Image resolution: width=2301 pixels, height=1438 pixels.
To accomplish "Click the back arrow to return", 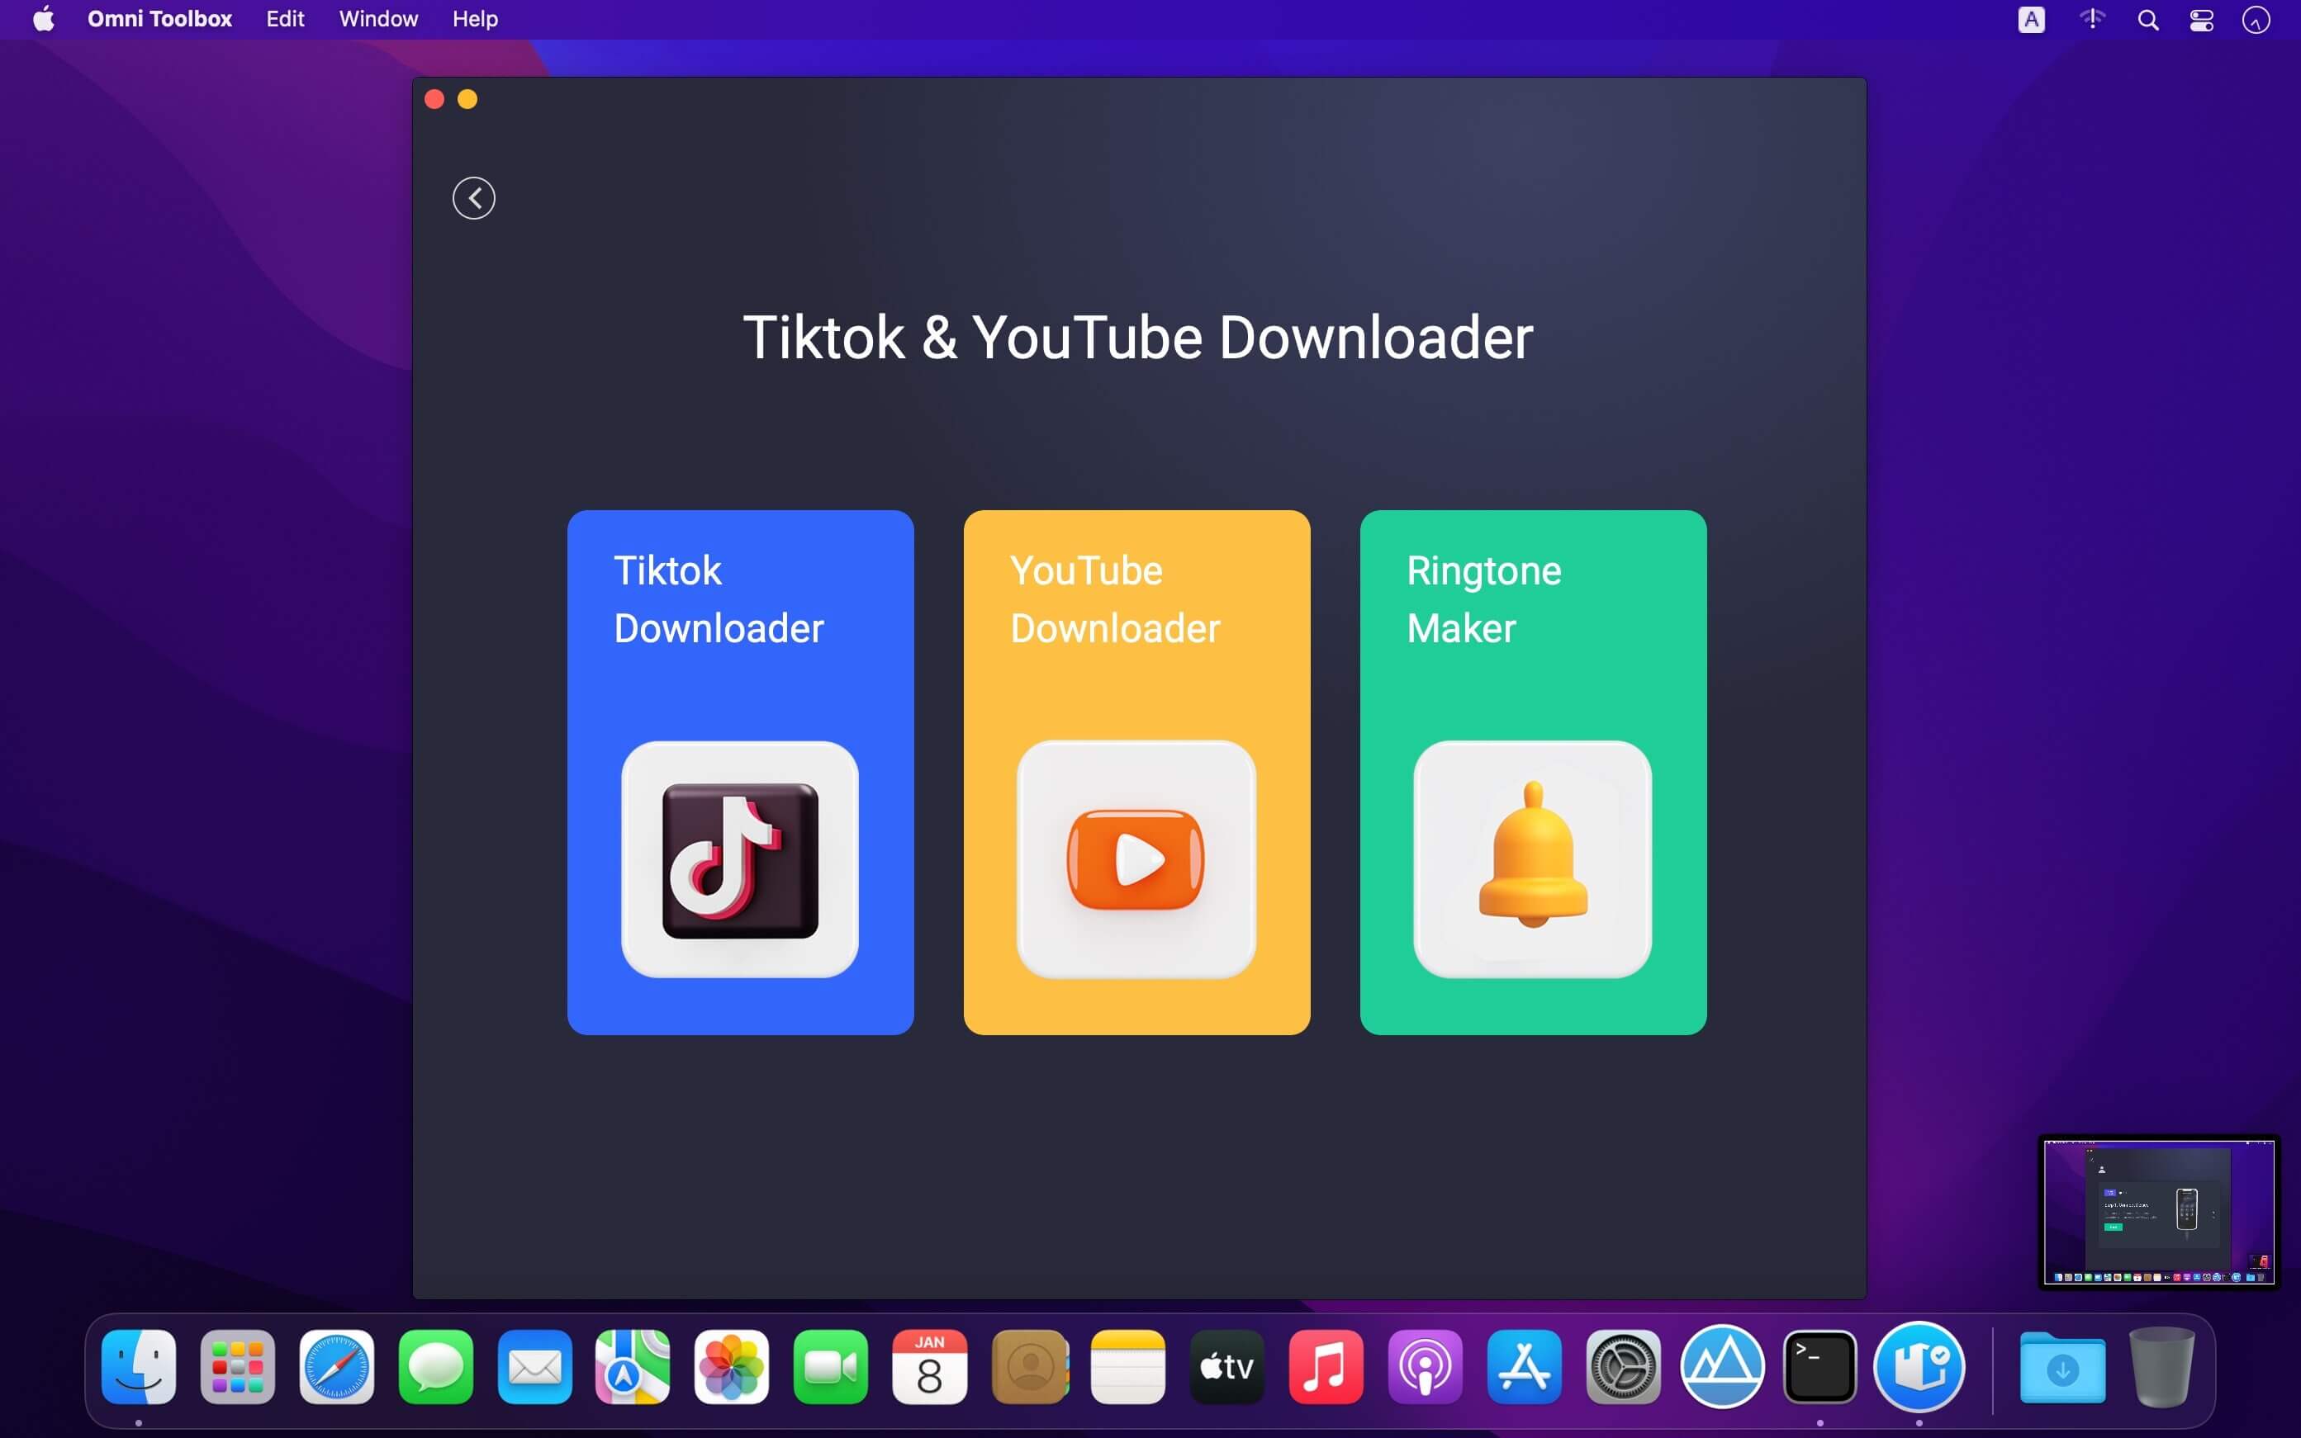I will (474, 196).
